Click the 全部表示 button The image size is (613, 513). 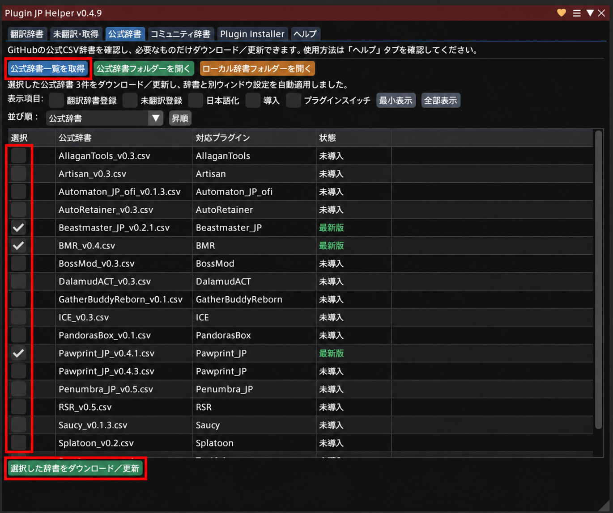point(441,101)
